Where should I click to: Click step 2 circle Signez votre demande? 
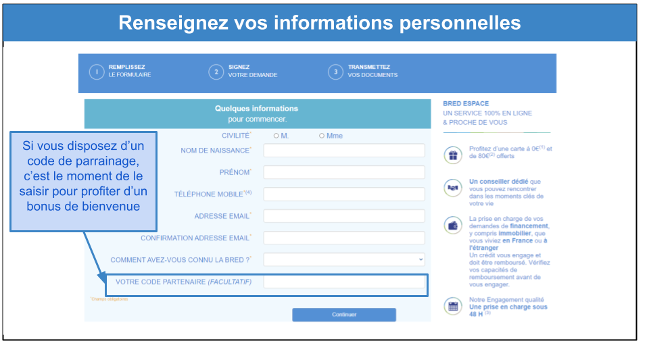coord(216,72)
